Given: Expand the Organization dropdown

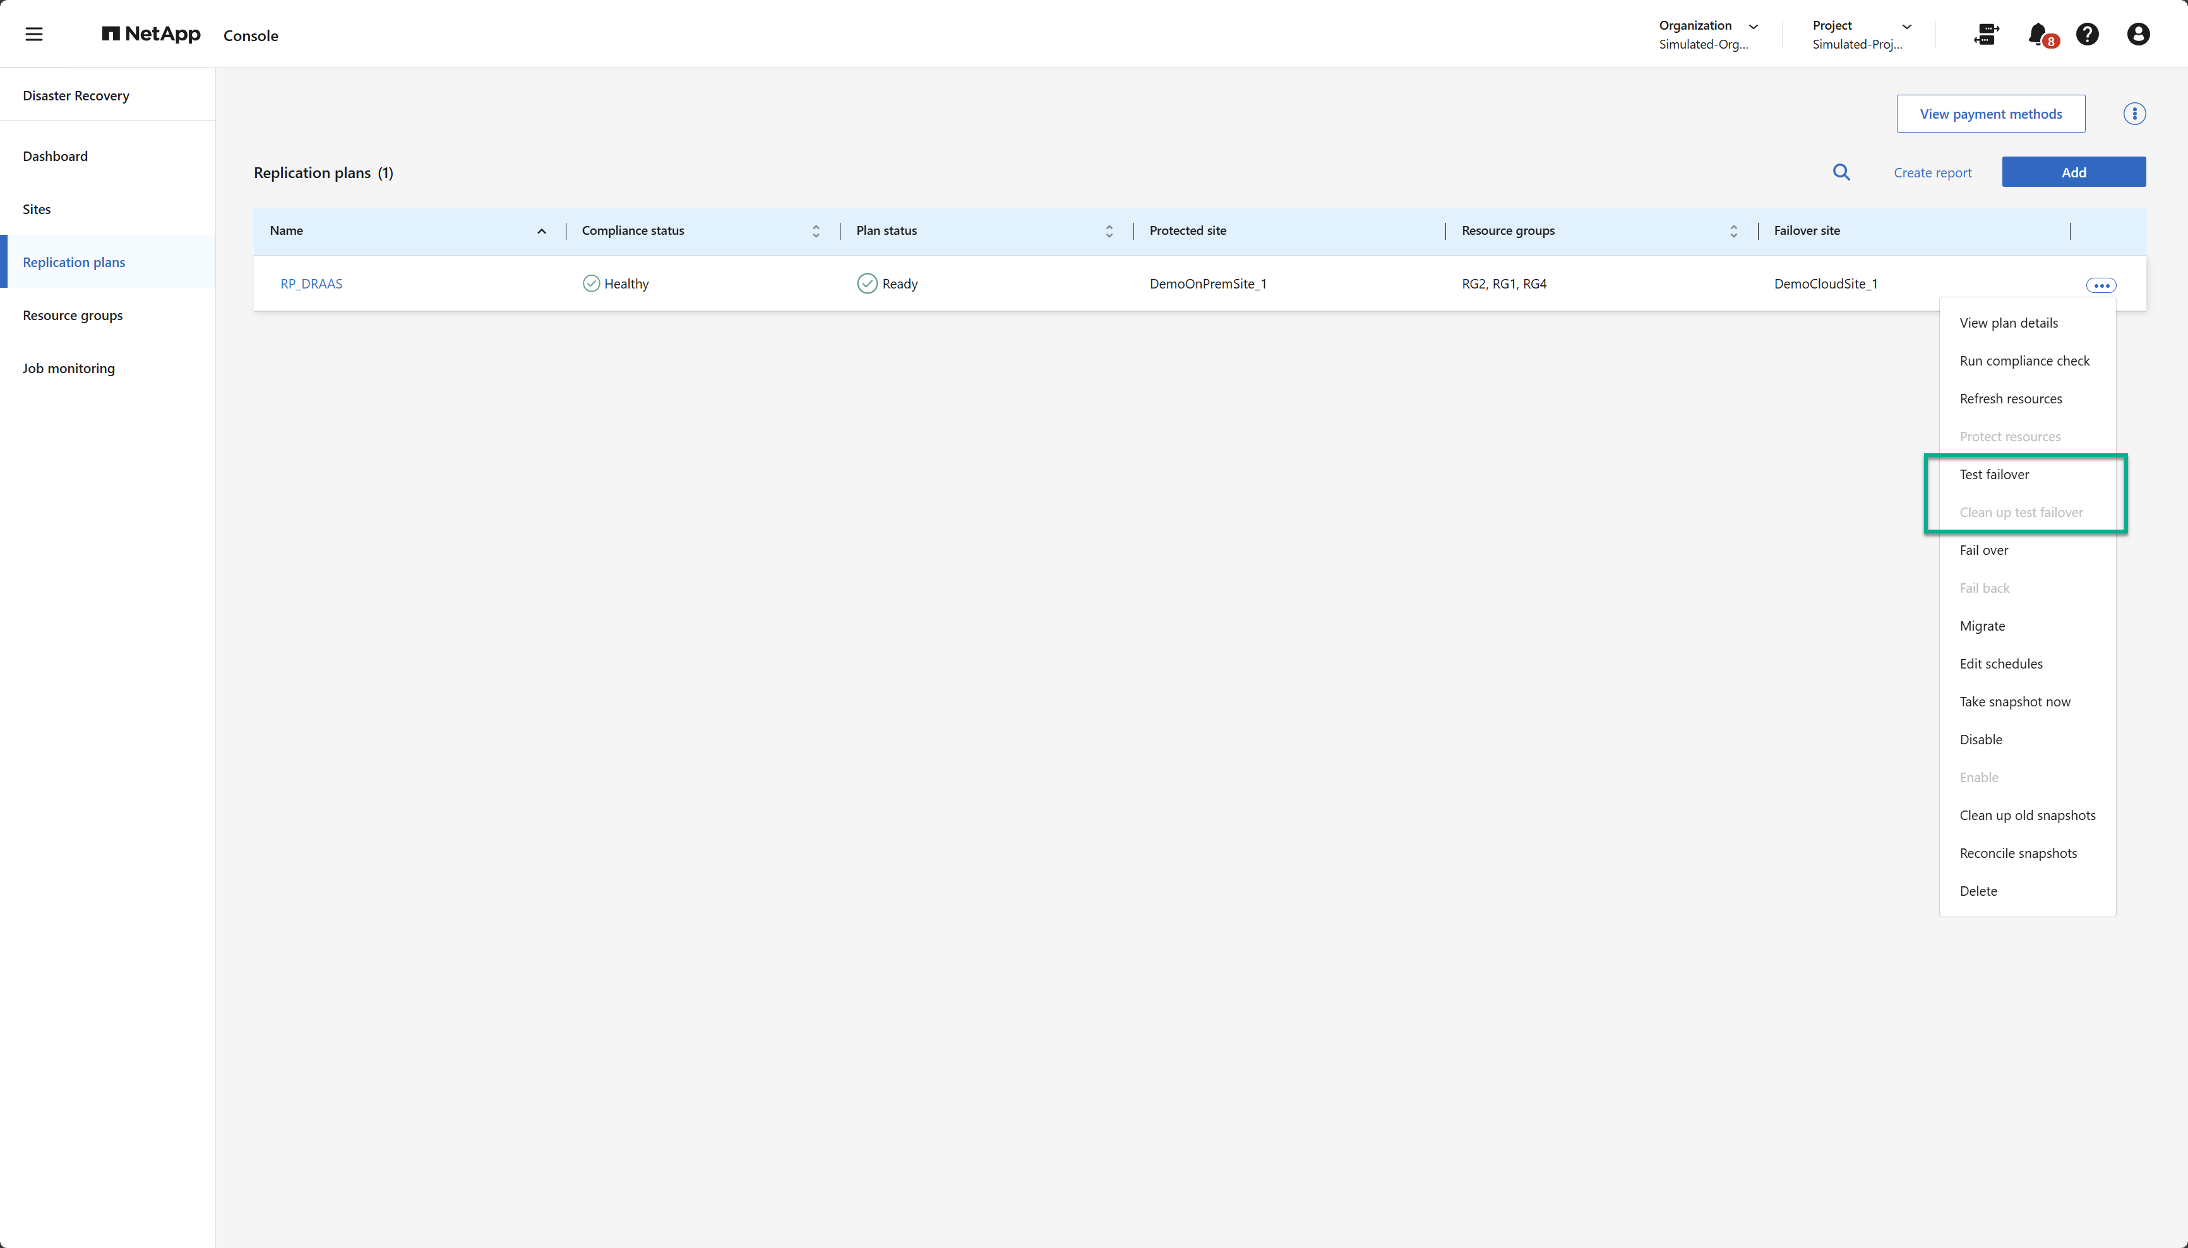Looking at the screenshot, I should click(1752, 27).
